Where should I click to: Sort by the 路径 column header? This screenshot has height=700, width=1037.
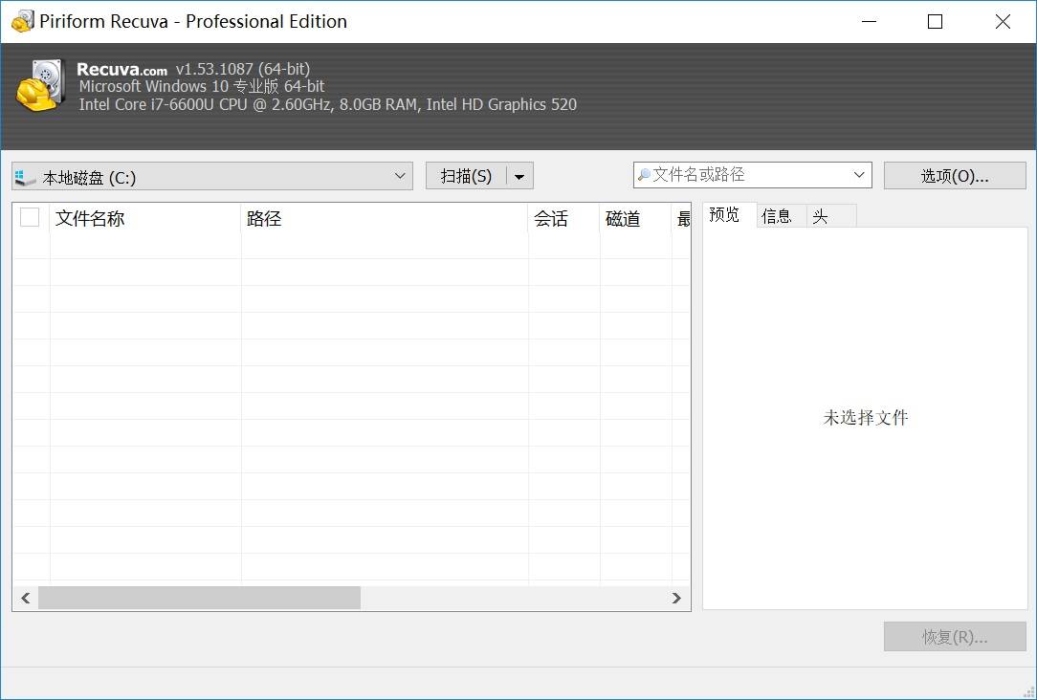(x=383, y=218)
